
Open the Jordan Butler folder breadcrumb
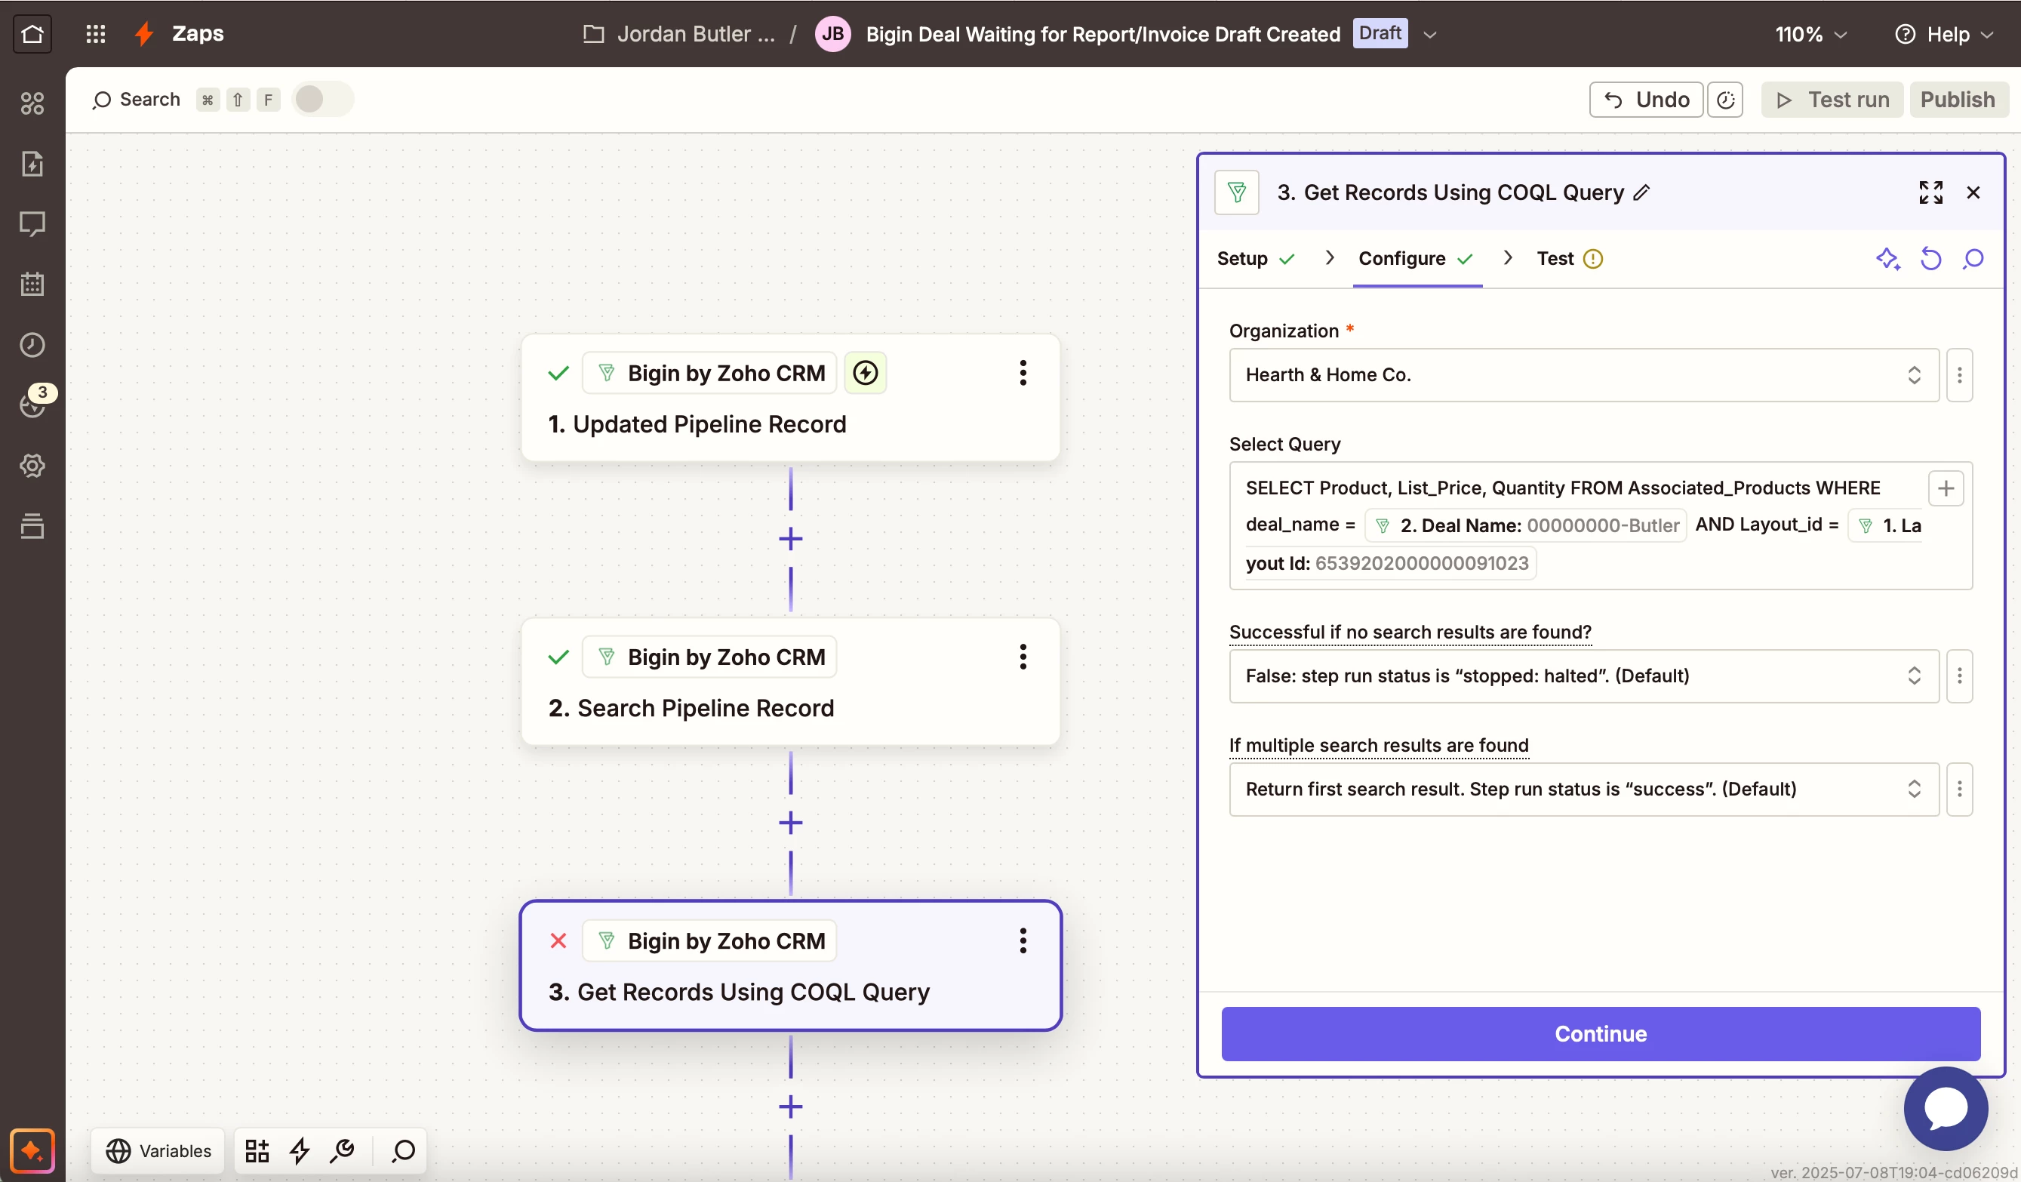[x=678, y=35]
